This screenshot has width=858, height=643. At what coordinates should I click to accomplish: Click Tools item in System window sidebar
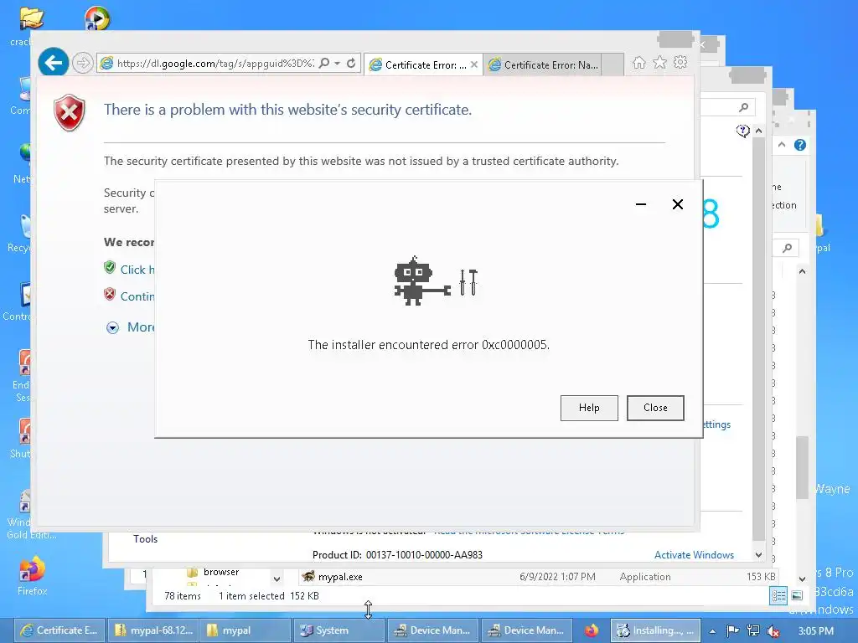click(x=145, y=539)
